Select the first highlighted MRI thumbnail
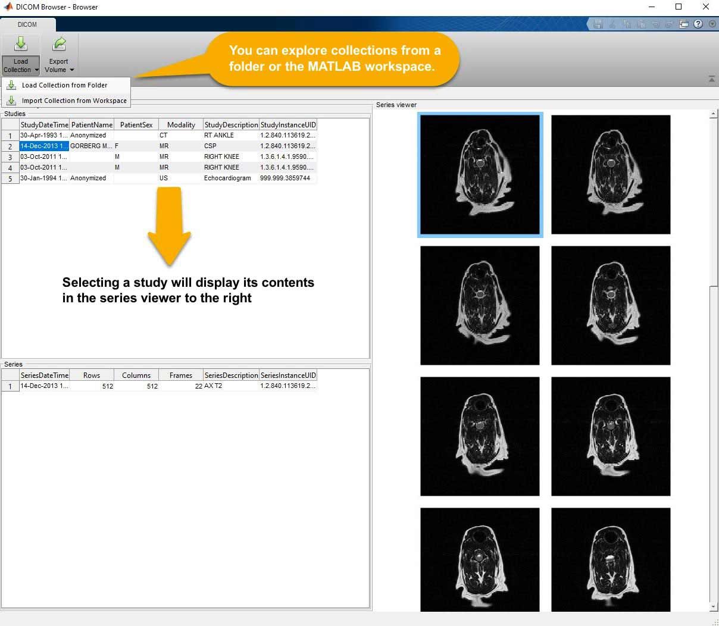Screen dimensions: 719x626 (480, 174)
